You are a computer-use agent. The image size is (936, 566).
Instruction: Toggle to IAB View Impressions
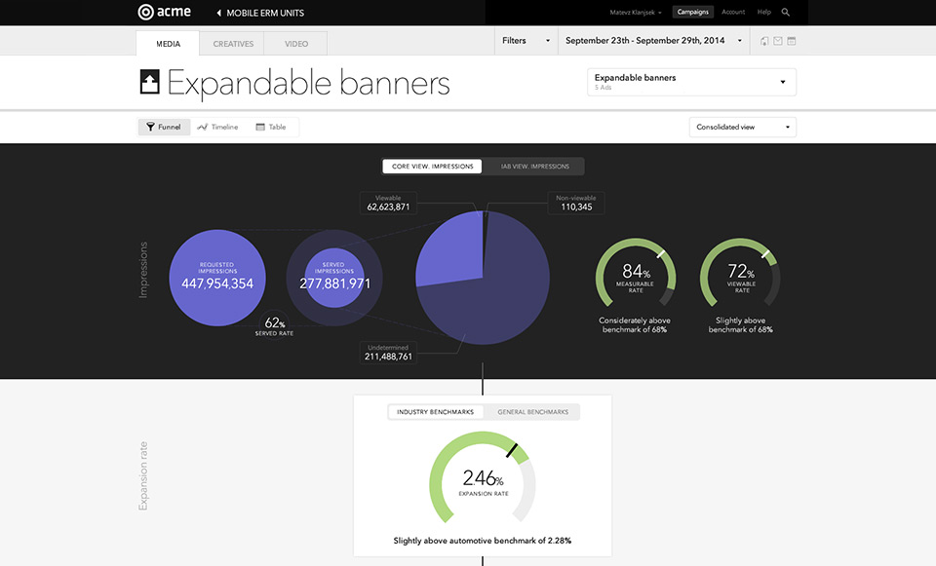[x=535, y=167]
